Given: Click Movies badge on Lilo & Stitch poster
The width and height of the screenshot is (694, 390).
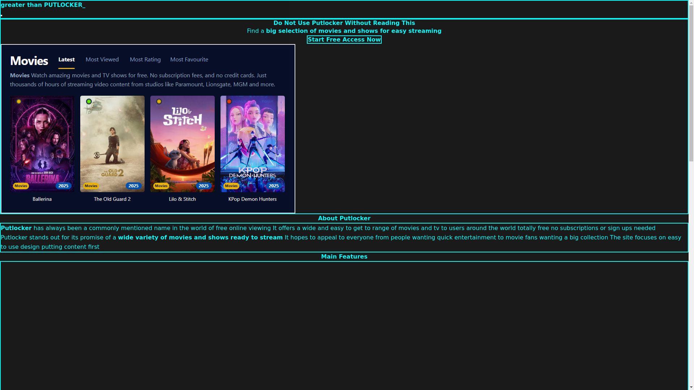Looking at the screenshot, I should coord(161,186).
